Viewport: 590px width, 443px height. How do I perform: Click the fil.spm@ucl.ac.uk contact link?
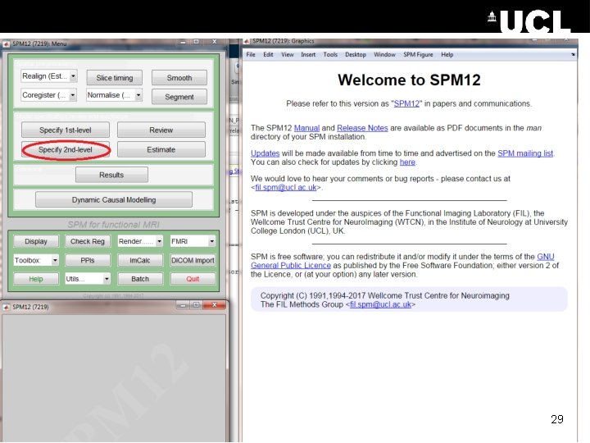(x=286, y=187)
